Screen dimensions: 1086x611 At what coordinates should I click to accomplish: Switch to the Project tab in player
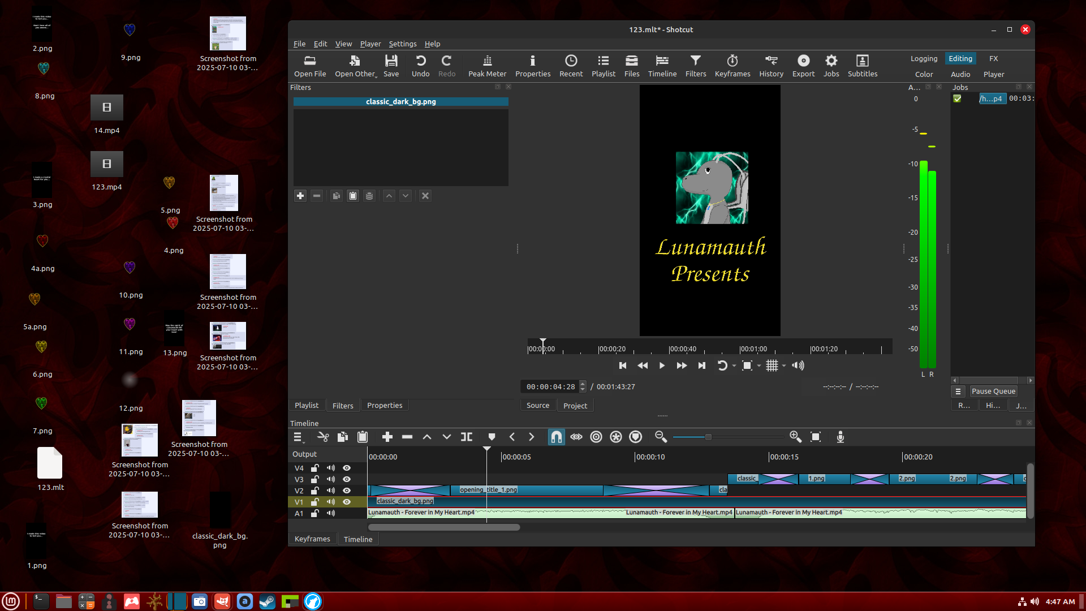575,406
